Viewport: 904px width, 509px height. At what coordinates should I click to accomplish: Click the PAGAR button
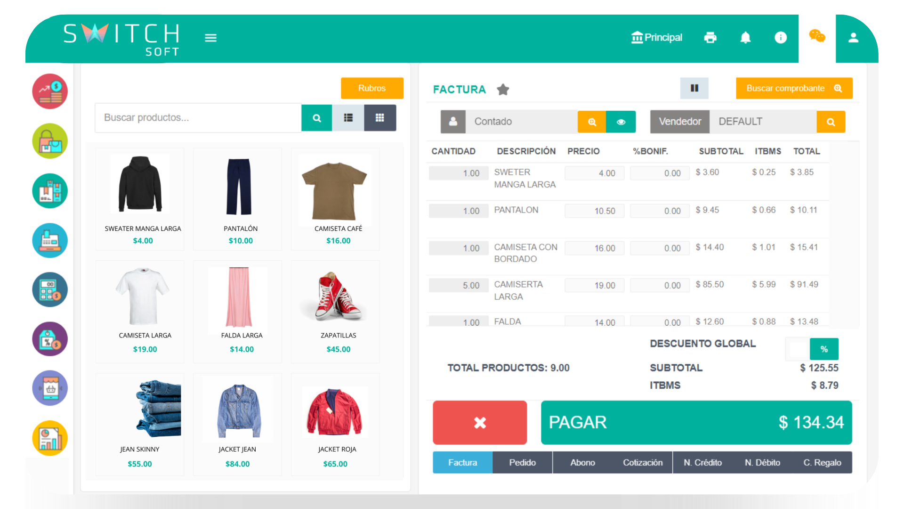(696, 422)
